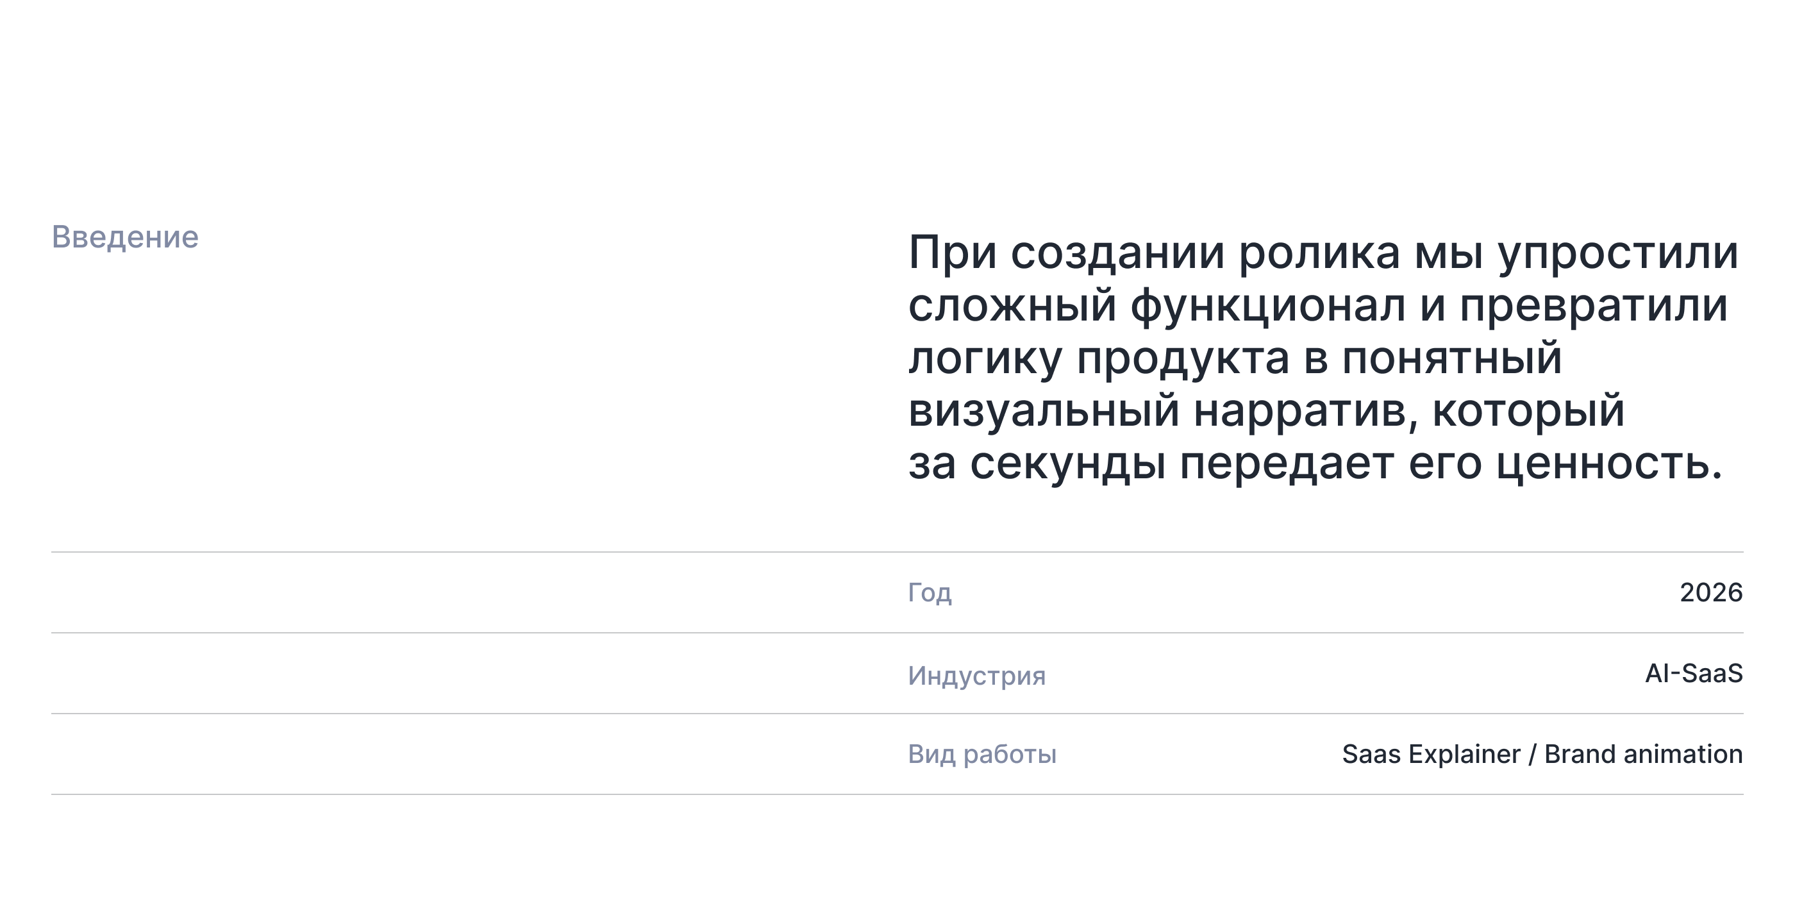This screenshot has height=904, width=1795.
Task: Click the word "визуальный" in the paragraph
Action: pos(1043,411)
